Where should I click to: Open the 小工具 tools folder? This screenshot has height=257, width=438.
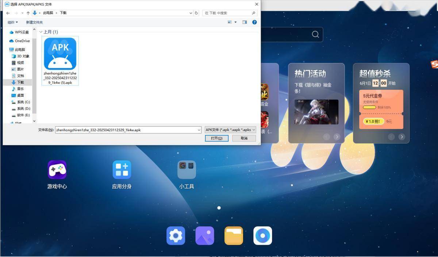[187, 169]
